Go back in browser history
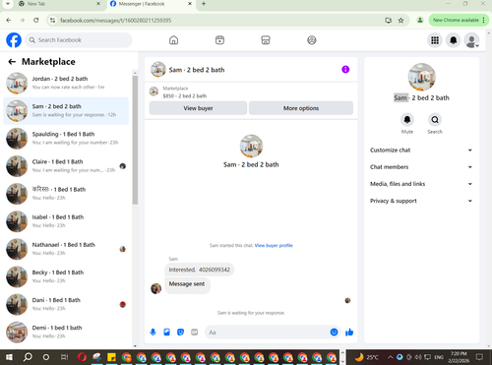Viewport: 492px width, 365px height. pos(9,20)
